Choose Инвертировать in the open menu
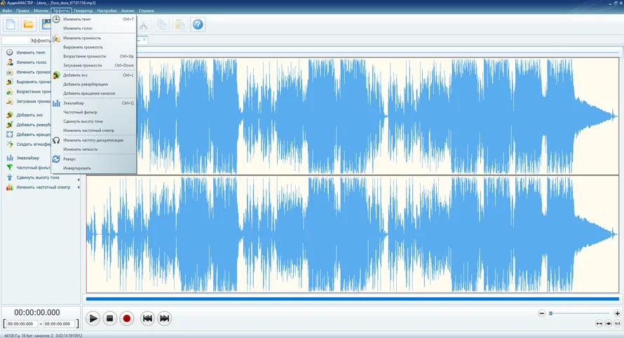The image size is (624, 338). (76, 168)
